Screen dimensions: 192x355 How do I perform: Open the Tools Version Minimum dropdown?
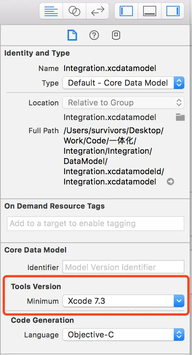[x=123, y=301]
